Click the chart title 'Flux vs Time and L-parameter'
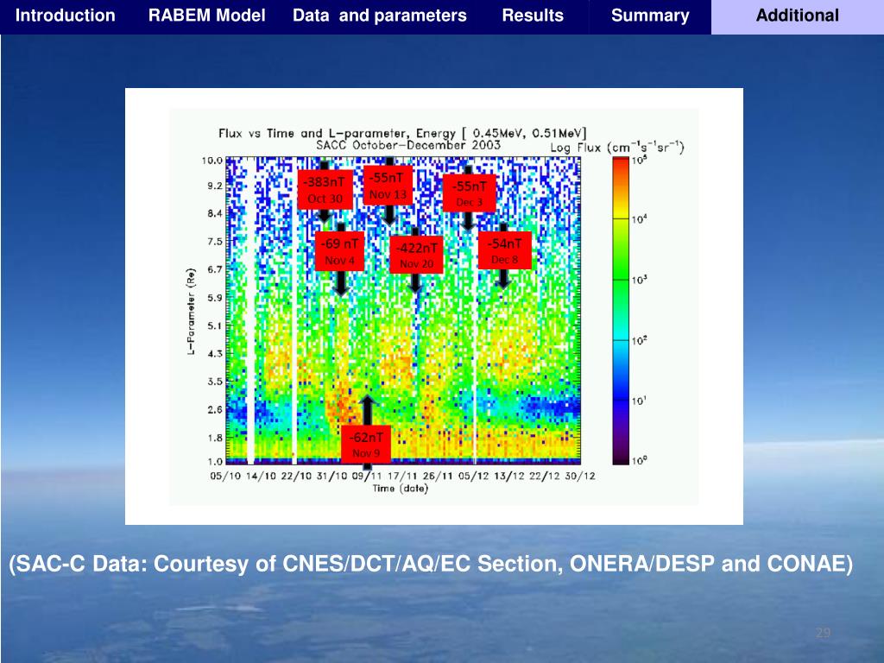Viewport: 884px width, 663px height. pos(402,134)
